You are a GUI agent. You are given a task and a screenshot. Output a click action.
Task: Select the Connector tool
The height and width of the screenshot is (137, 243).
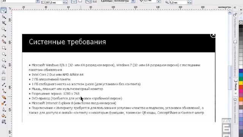pyautogui.click(x=3, y=91)
